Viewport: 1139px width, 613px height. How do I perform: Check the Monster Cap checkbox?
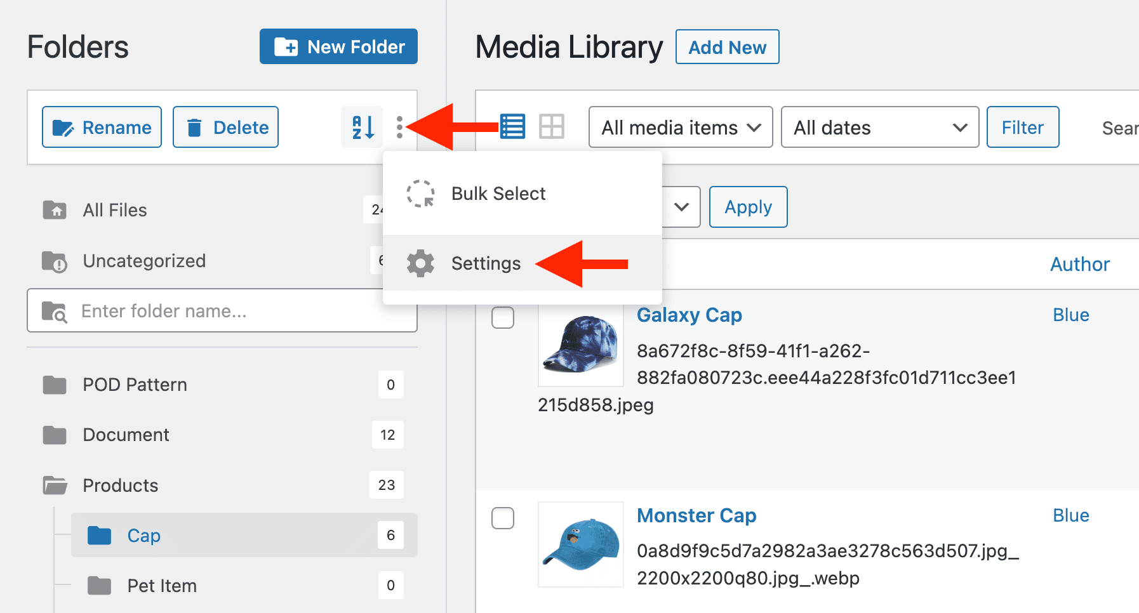click(502, 518)
